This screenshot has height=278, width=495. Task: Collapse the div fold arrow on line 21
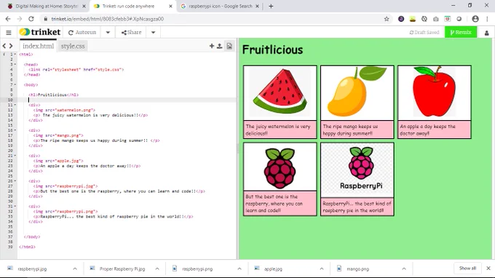15,156
